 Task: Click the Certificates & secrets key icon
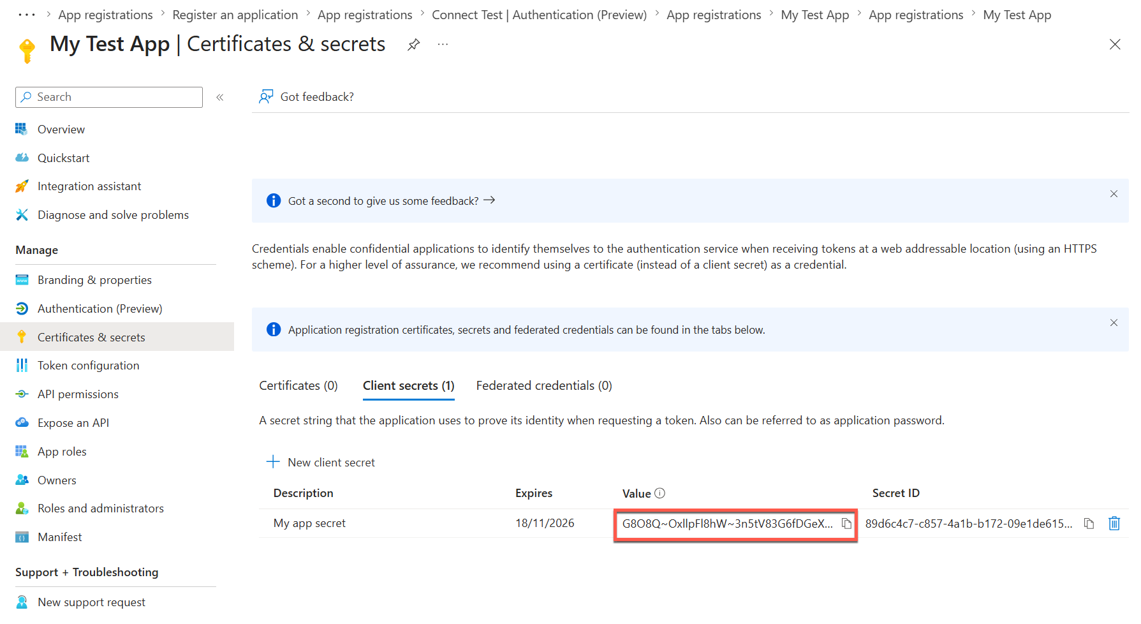[x=22, y=337]
